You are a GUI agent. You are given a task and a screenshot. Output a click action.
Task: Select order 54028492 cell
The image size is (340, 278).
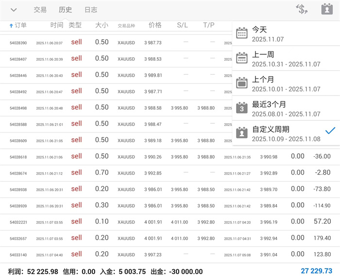pyautogui.click(x=18, y=92)
